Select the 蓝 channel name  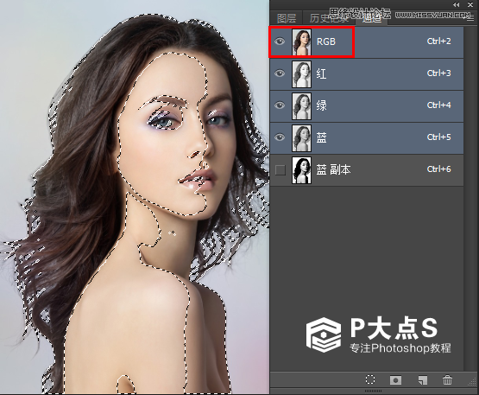click(x=321, y=137)
